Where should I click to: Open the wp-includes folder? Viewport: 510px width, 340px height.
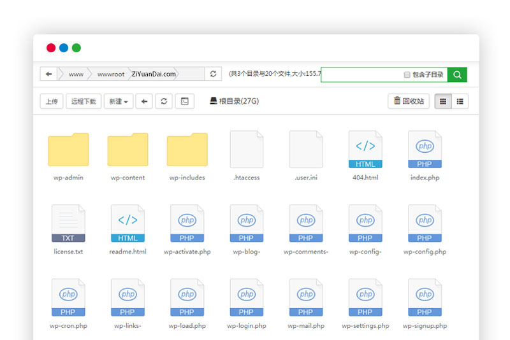(x=187, y=150)
